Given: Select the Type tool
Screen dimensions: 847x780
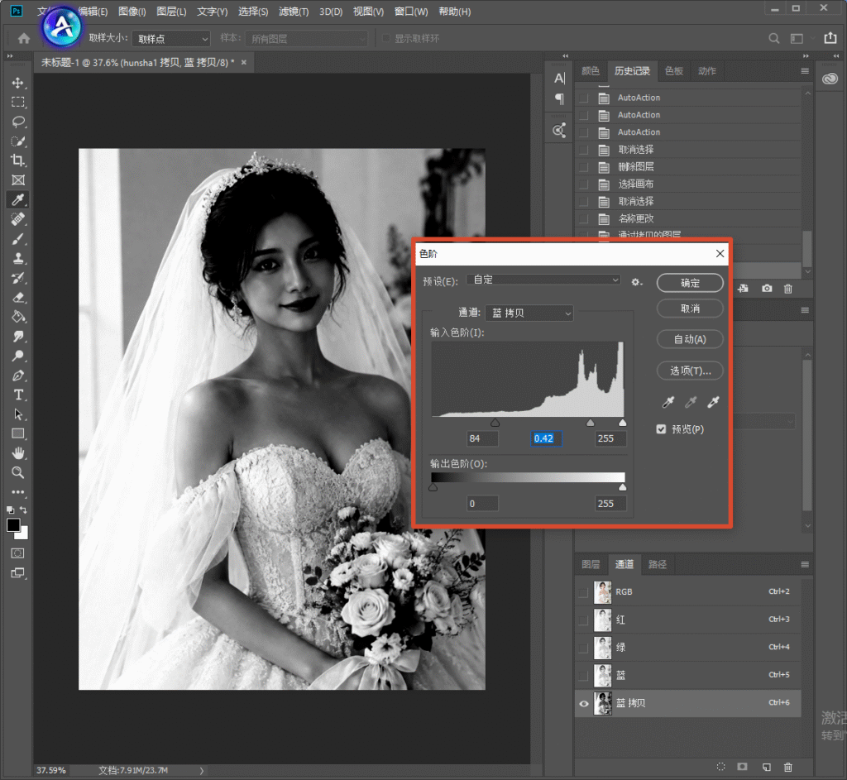Looking at the screenshot, I should coord(18,395).
